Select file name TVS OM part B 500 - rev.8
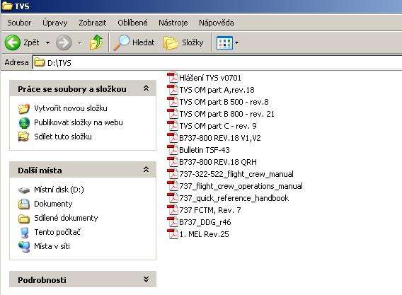The height and width of the screenshot is (295, 402). (x=224, y=102)
